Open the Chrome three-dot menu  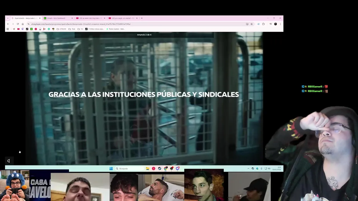tap(280, 24)
